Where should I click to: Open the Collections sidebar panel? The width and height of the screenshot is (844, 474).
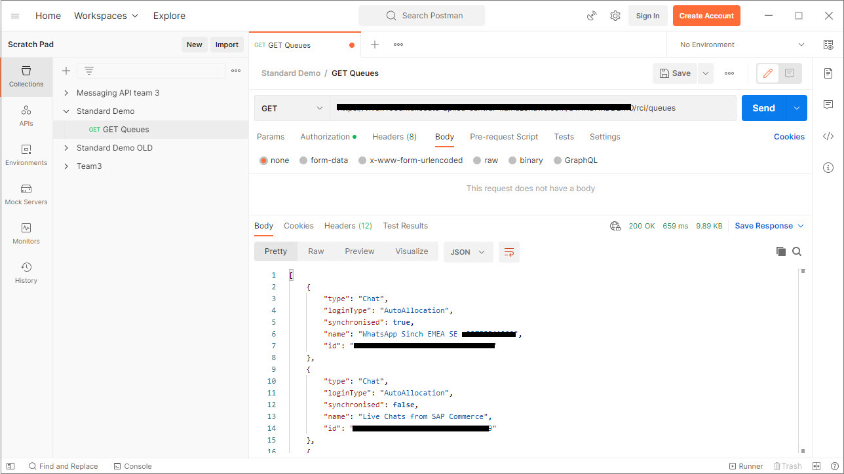[26, 77]
